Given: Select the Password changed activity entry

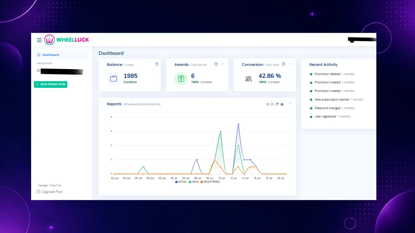Looking at the screenshot, I should pyautogui.click(x=332, y=108).
